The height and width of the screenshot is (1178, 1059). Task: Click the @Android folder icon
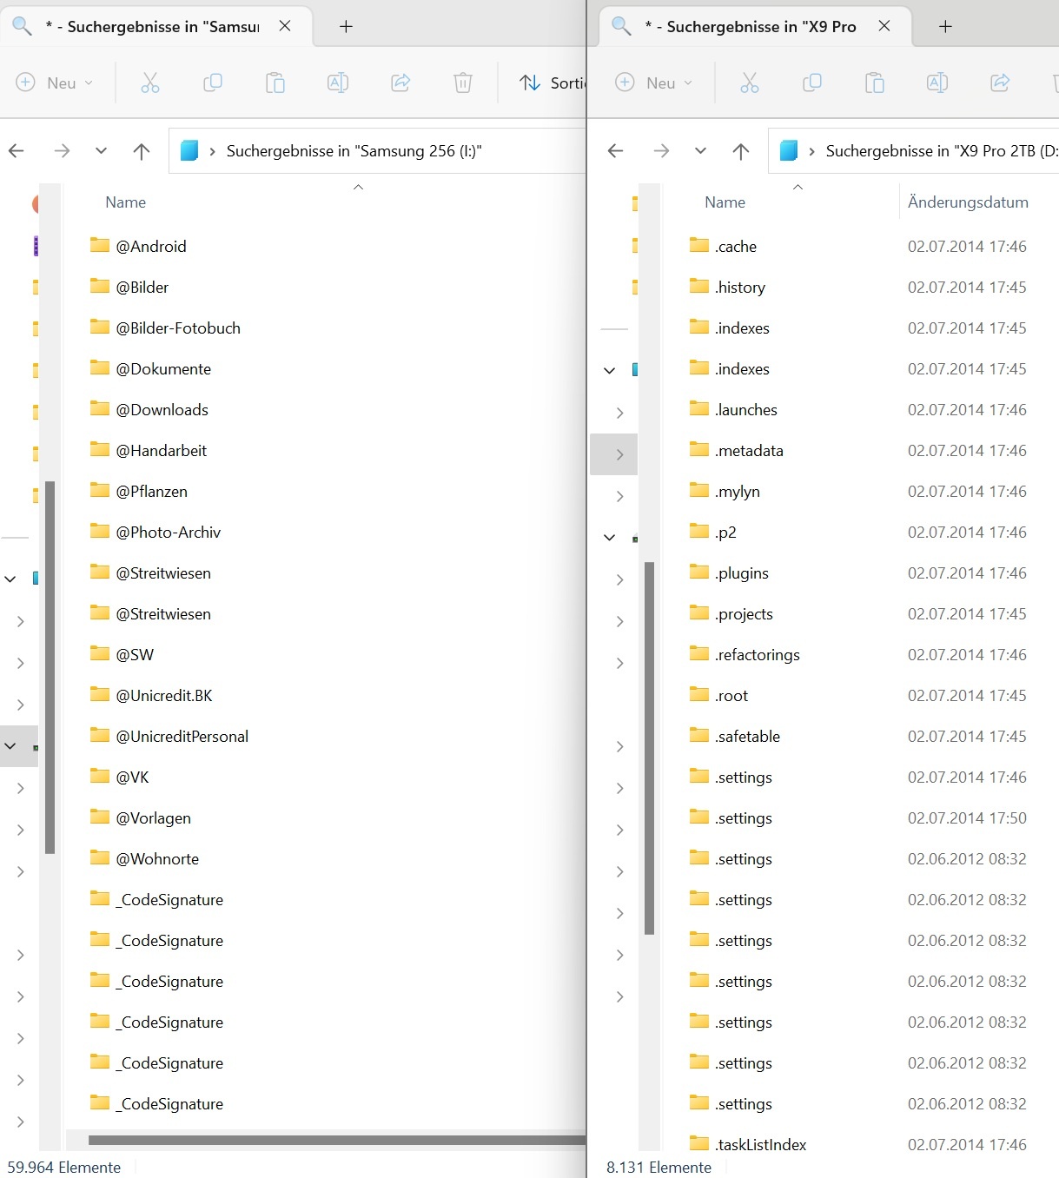100,245
